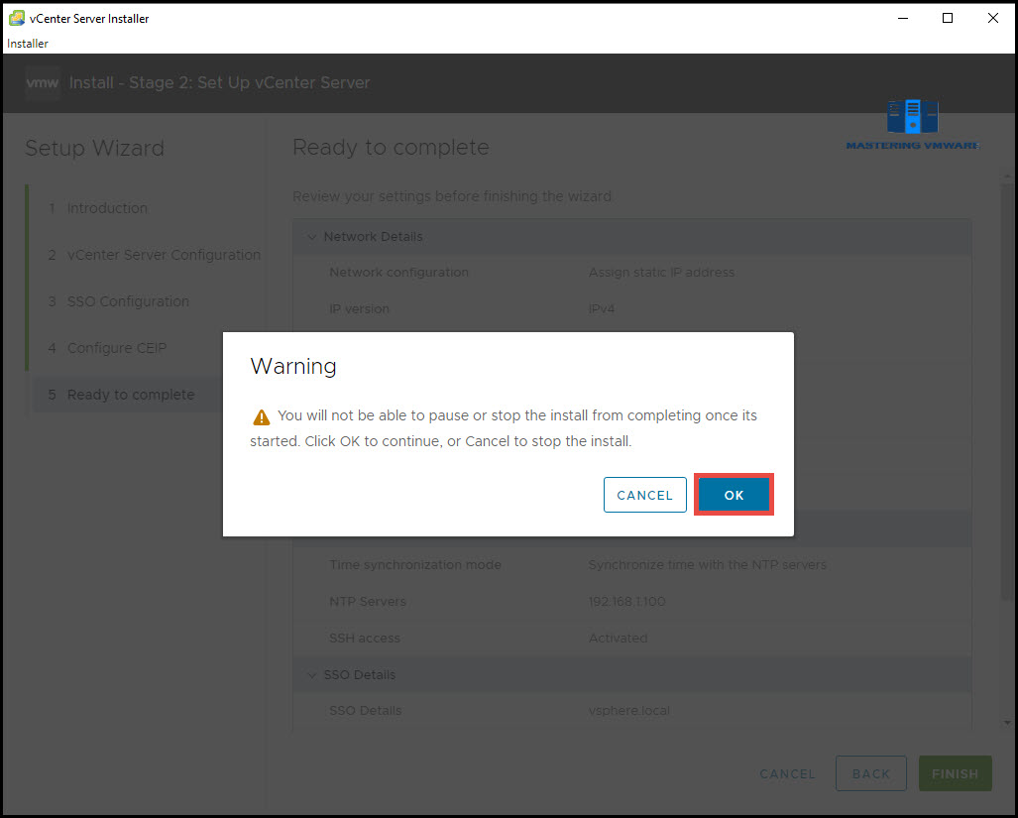Click the 'vsphere.local' SSO value
This screenshot has width=1018, height=818.
pyautogui.click(x=629, y=711)
